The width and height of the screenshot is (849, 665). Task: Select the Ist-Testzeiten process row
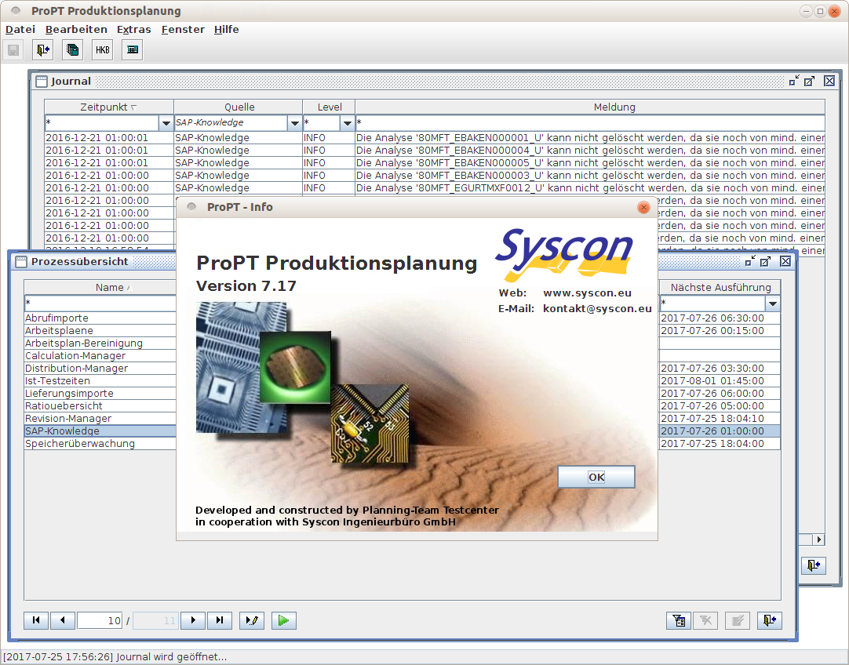(x=100, y=380)
